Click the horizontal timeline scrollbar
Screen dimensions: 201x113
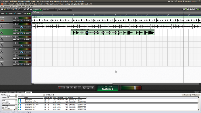[x=73, y=84]
